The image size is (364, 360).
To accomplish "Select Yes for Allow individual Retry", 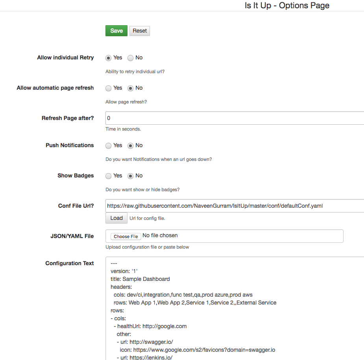I will pos(108,58).
